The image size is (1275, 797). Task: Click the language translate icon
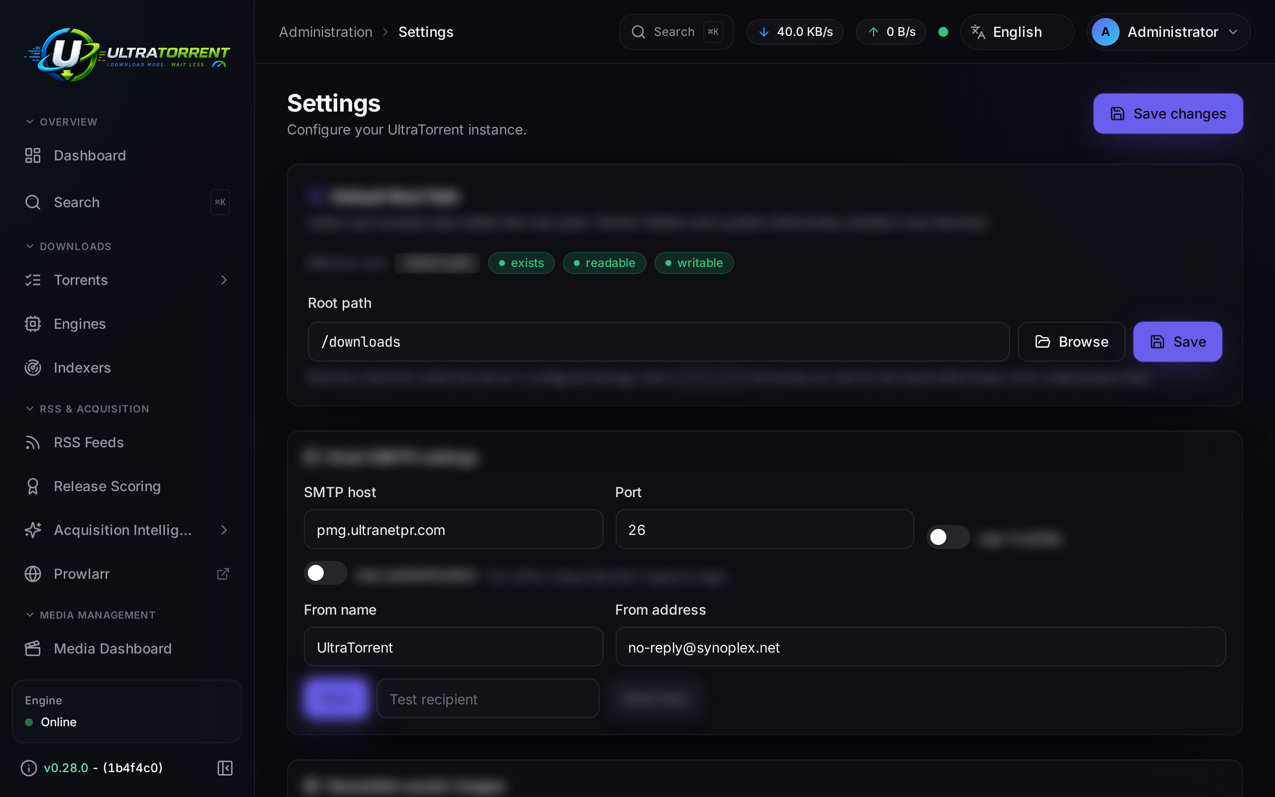tap(978, 31)
